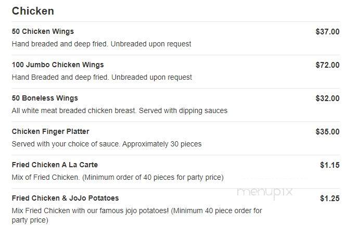Click the menupix watermark logo

coord(265,192)
